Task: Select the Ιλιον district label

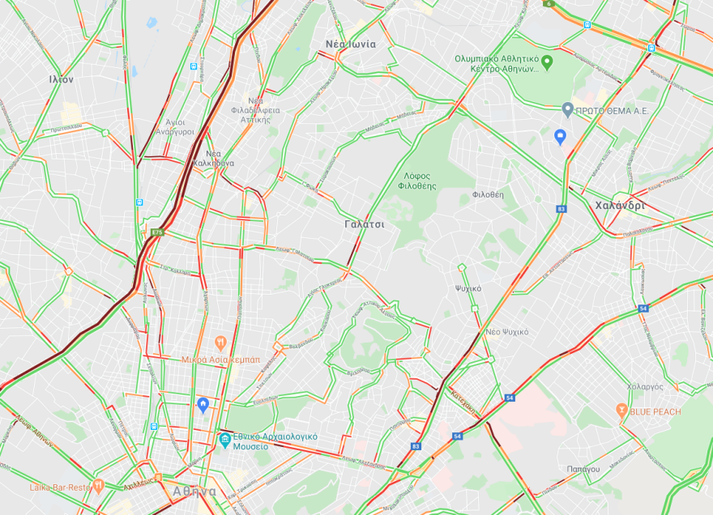Action: point(62,79)
